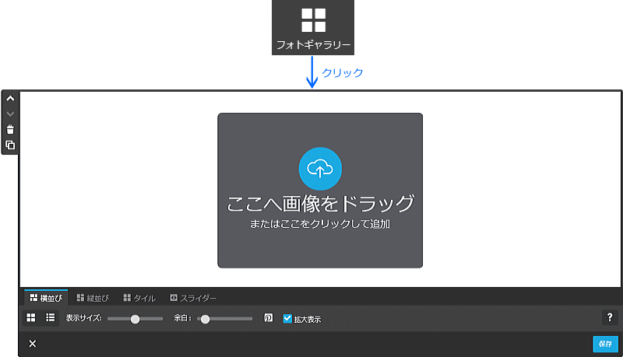Click ここへ画像をドラッグ drop area text
The width and height of the screenshot is (623, 357).
pyautogui.click(x=320, y=204)
